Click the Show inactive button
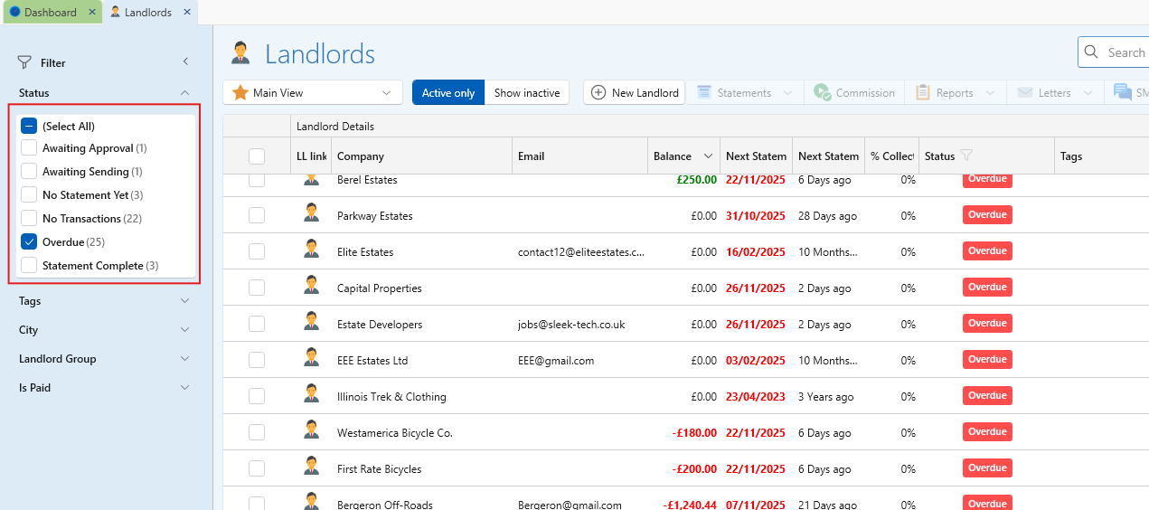The image size is (1149, 510). point(526,92)
